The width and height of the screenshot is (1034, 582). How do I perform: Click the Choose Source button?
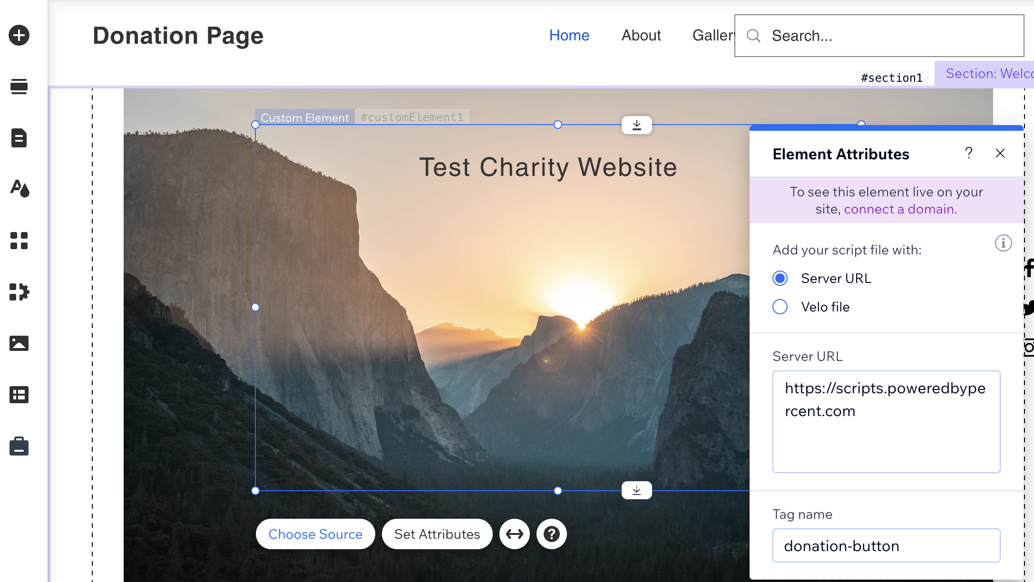click(x=315, y=534)
